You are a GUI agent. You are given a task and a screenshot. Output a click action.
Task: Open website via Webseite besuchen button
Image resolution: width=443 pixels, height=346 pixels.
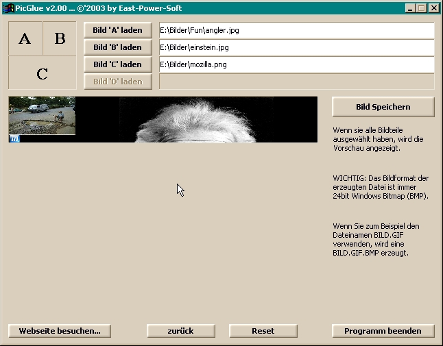(x=60, y=331)
